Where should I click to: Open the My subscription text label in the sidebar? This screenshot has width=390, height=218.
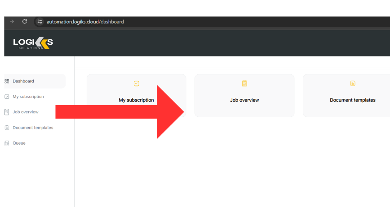tap(28, 97)
